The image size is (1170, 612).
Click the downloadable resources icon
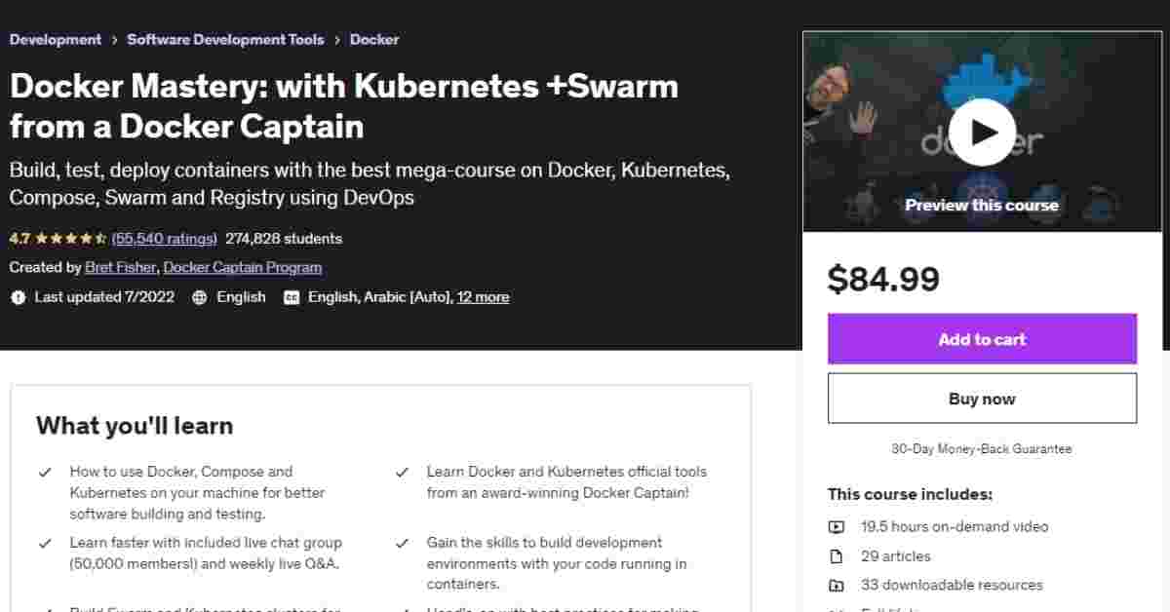pyautogui.click(x=837, y=586)
